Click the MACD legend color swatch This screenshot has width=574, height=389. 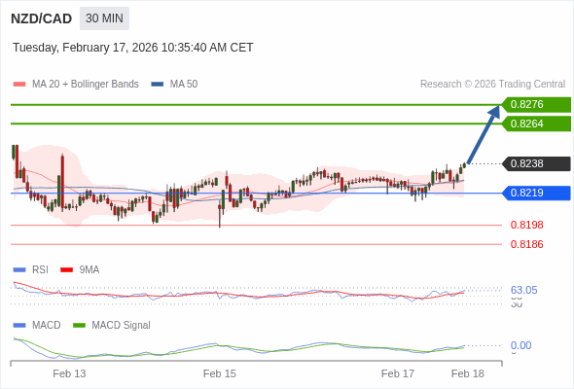pos(19,326)
